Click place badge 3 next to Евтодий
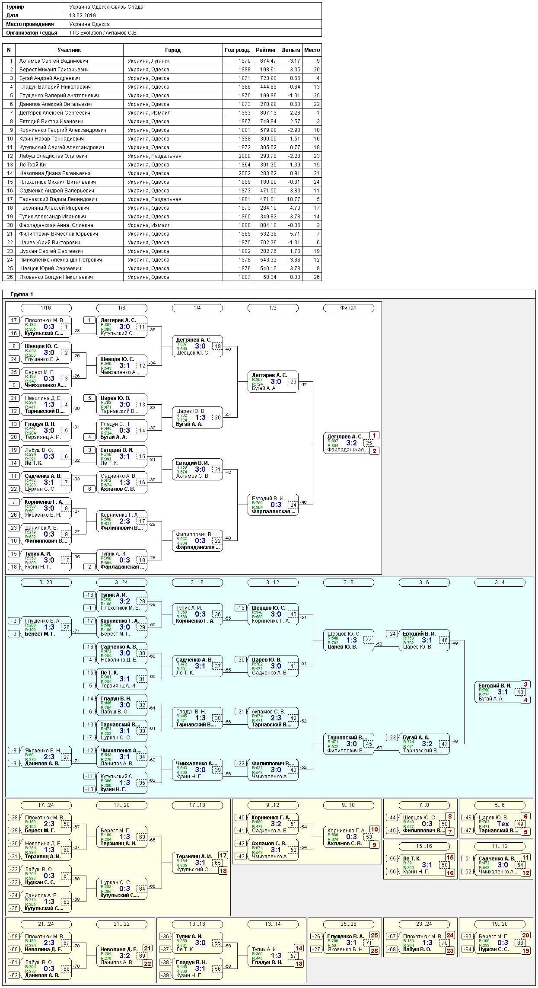538x988 pixels. pyautogui.click(x=526, y=684)
